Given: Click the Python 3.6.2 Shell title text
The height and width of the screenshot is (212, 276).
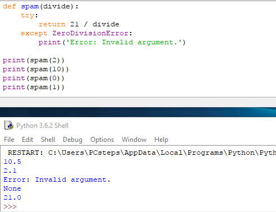Looking at the screenshot, I should [x=42, y=126].
